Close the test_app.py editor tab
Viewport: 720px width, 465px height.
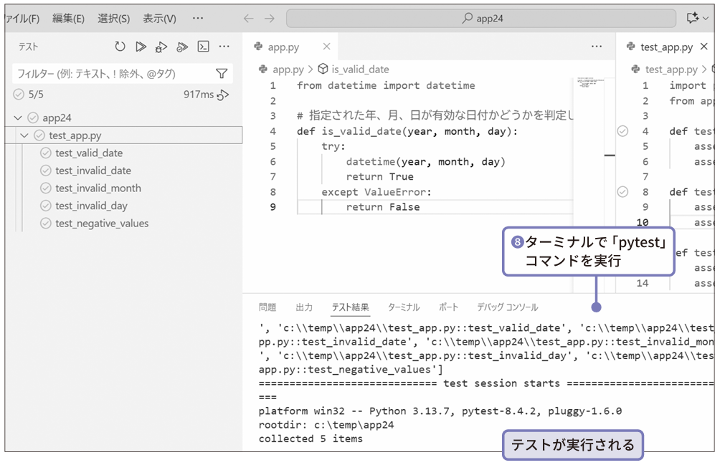tap(704, 47)
